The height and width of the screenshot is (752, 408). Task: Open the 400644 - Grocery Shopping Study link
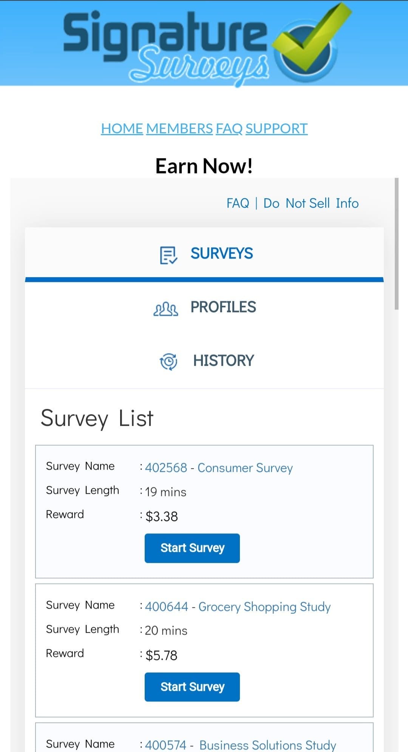238,607
